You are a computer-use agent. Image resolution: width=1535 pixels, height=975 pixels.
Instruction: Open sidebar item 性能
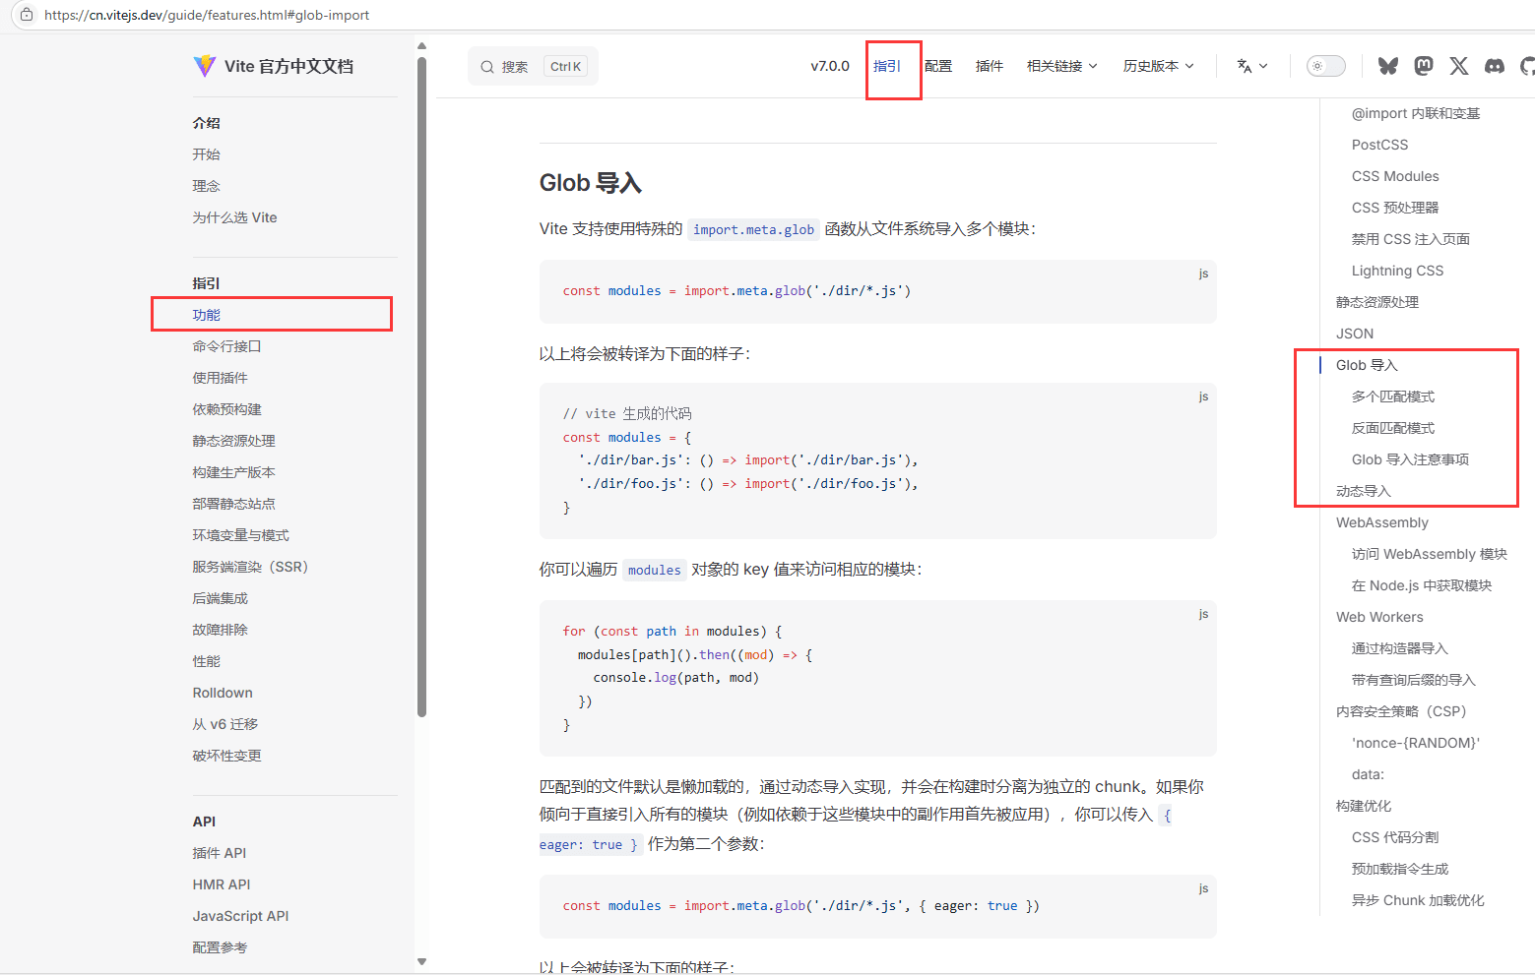(x=207, y=661)
